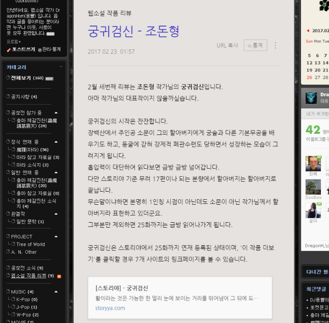
Task: Open neighbor 설이's profile thumbnail
Action: tap(313, 210)
